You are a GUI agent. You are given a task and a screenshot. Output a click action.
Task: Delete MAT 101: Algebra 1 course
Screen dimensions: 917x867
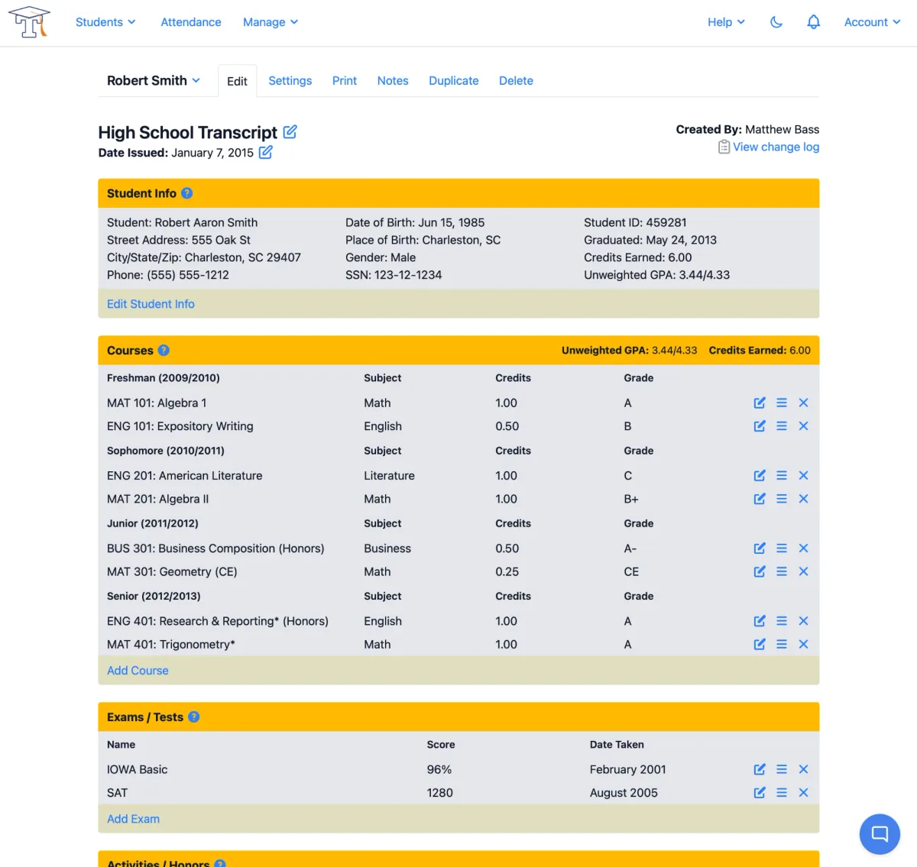pos(803,403)
